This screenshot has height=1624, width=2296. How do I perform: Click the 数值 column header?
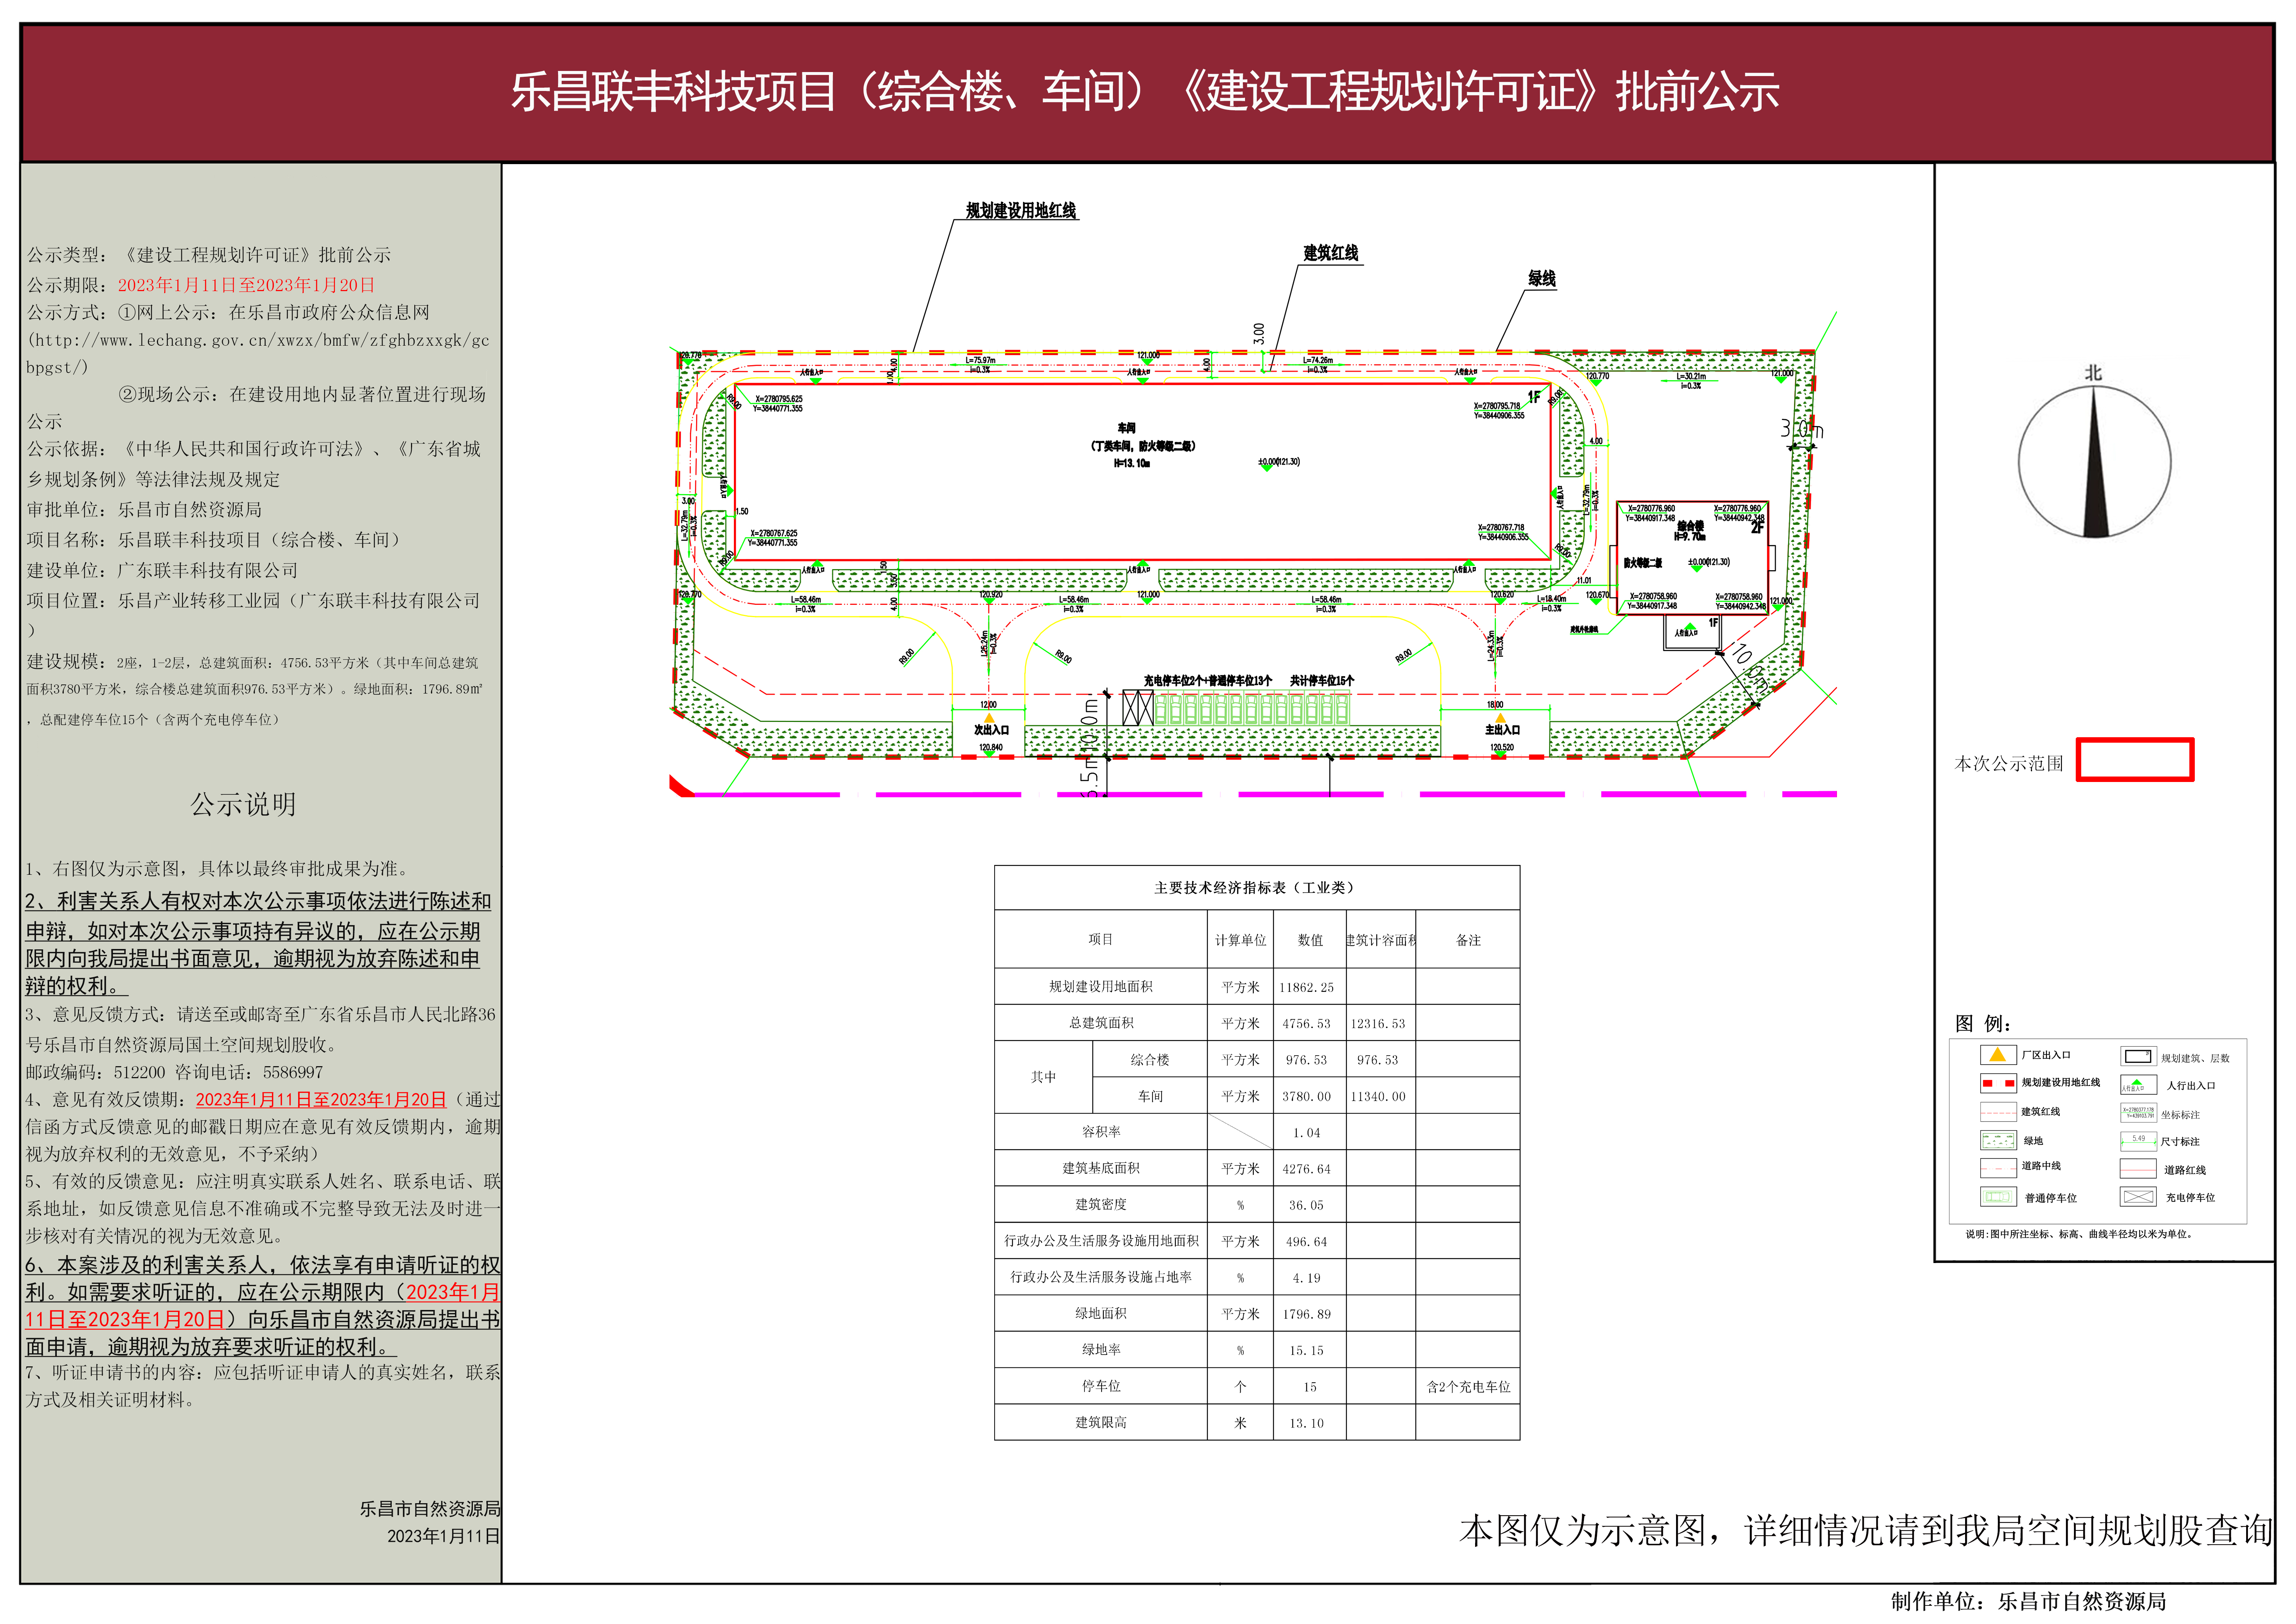pyautogui.click(x=1309, y=940)
